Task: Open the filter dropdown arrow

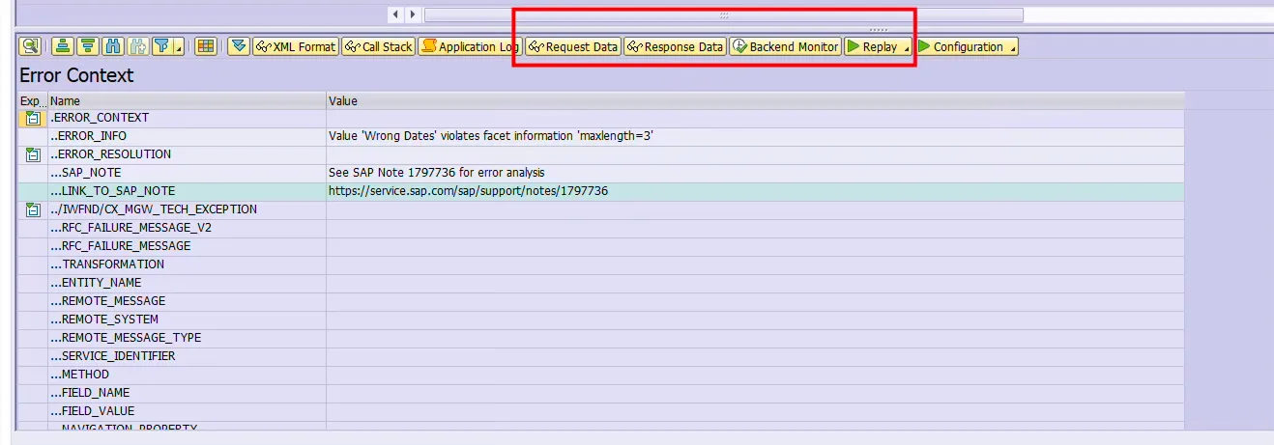Action: (x=179, y=48)
